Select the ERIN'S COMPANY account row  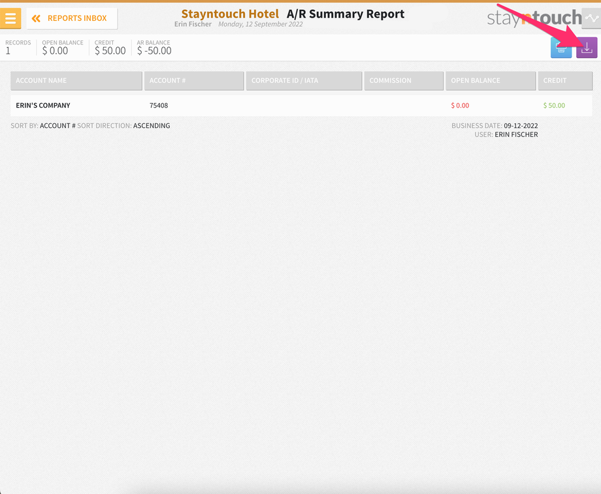301,105
